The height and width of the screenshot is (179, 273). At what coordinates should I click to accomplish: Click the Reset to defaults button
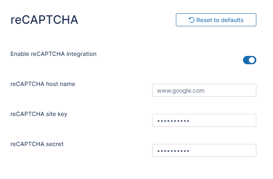(x=216, y=20)
